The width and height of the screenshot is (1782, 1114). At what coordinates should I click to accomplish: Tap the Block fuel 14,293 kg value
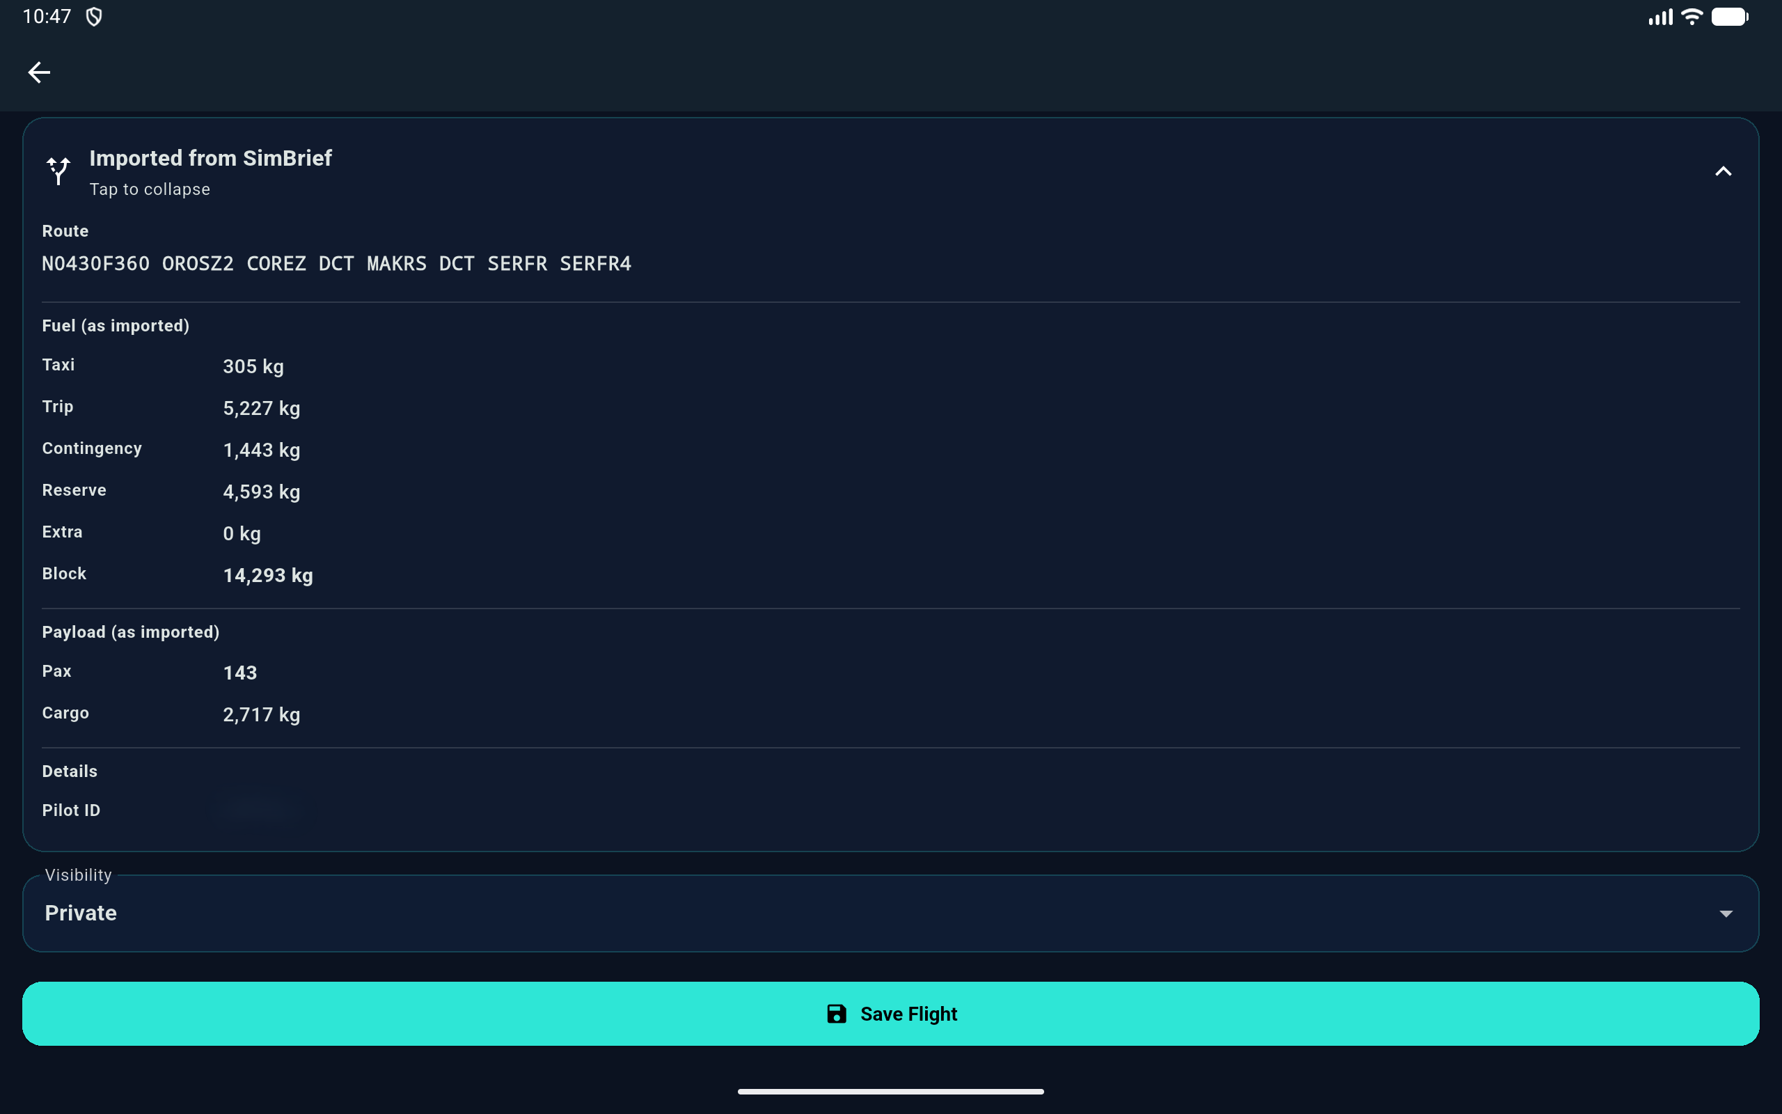[x=268, y=575]
